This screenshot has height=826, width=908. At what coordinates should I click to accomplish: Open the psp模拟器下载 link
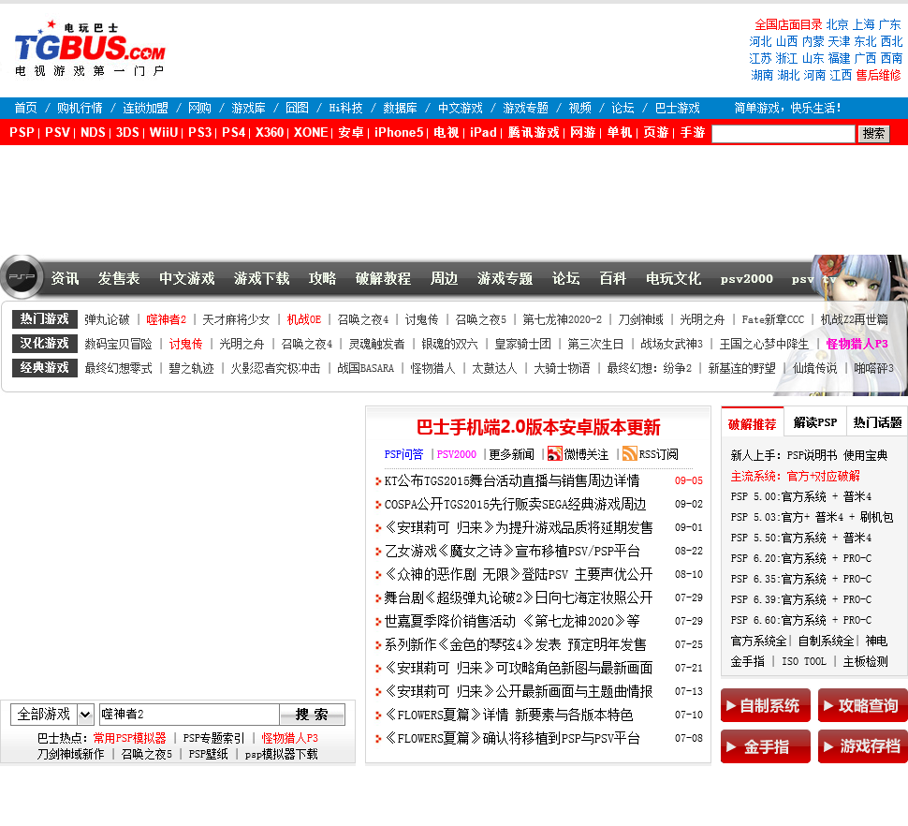[282, 754]
